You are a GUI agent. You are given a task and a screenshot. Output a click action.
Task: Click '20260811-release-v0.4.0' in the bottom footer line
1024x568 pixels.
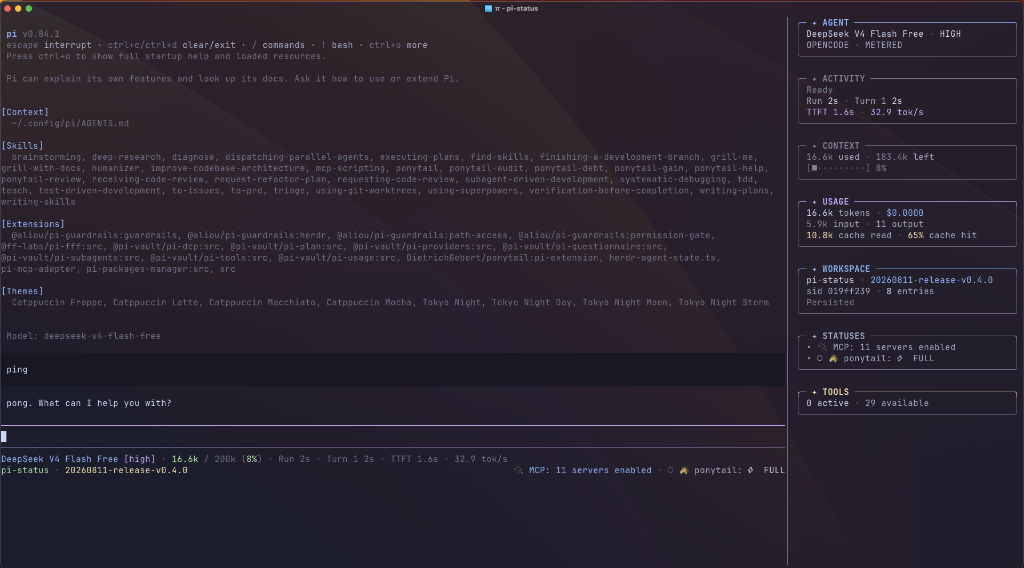pyautogui.click(x=126, y=470)
